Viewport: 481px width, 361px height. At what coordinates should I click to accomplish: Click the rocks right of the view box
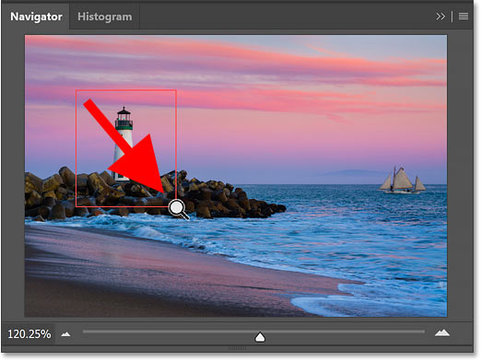pos(228,200)
